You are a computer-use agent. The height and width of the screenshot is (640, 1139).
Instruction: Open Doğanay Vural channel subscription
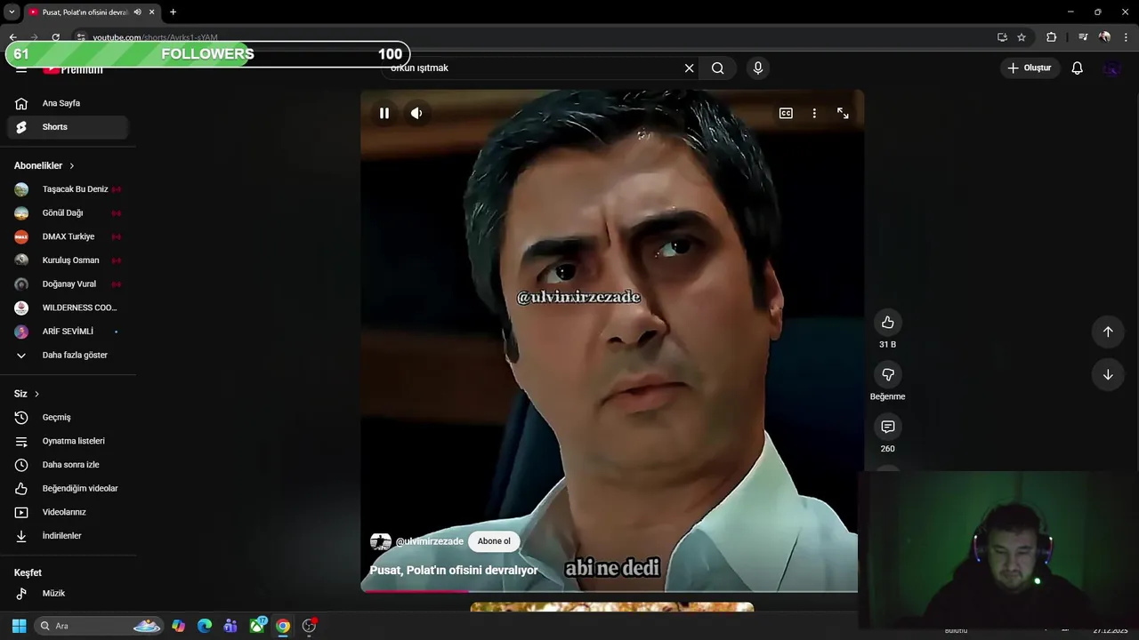coord(68,284)
